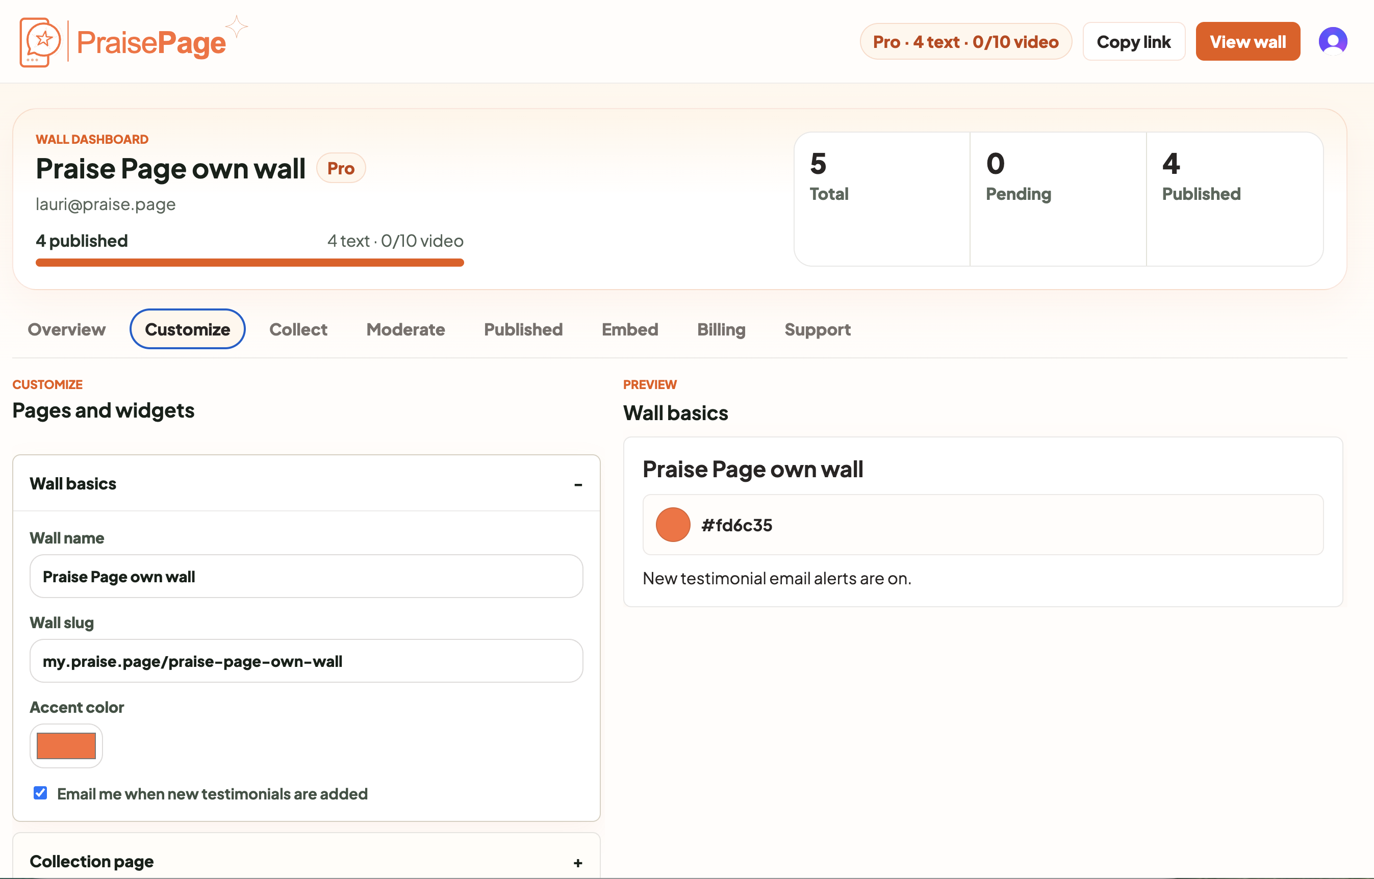Click the Wall name input field
This screenshot has width=1374, height=879.
(x=307, y=577)
